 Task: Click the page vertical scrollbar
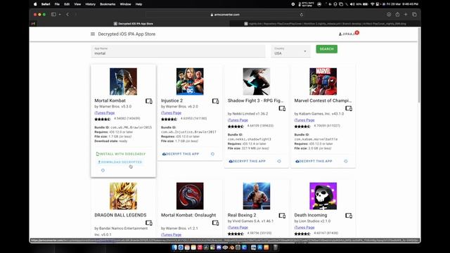419,65
